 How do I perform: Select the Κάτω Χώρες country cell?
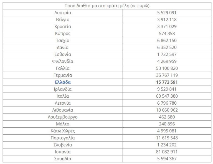pos(63,131)
